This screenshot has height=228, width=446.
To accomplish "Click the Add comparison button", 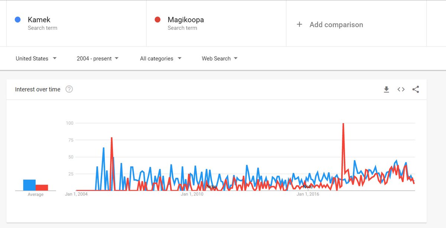I will point(330,25).
